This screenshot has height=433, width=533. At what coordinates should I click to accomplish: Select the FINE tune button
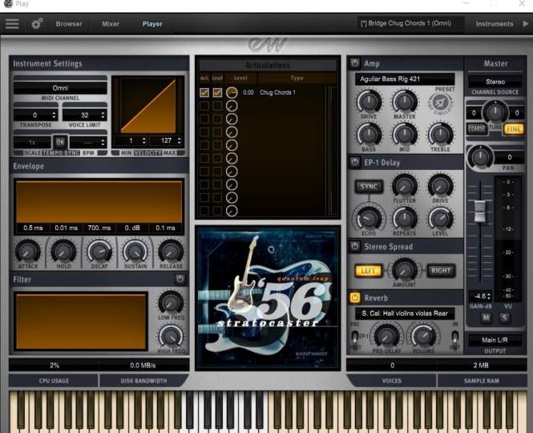coord(513,129)
